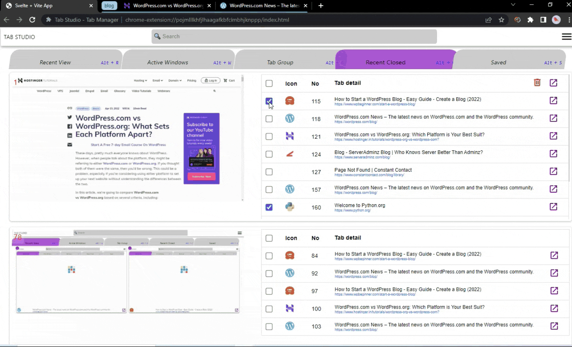Check the checkbox for tab 92
Screen dimensions: 572x347
coord(269,273)
